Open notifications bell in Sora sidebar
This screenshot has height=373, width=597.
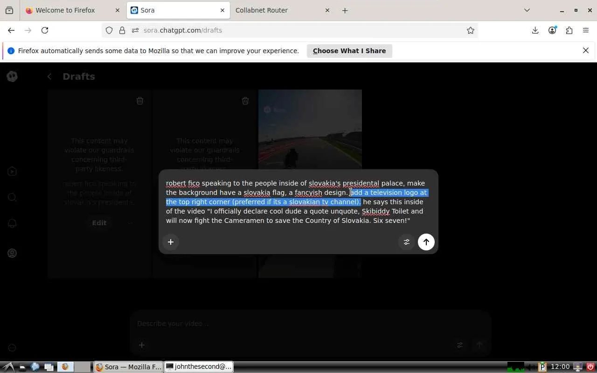pos(13,223)
